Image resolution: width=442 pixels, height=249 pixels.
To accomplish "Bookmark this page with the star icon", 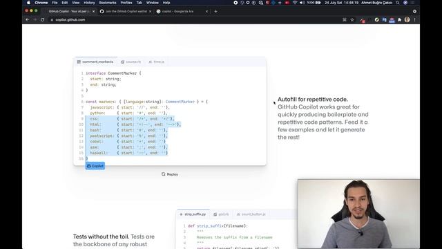I will 352,20.
